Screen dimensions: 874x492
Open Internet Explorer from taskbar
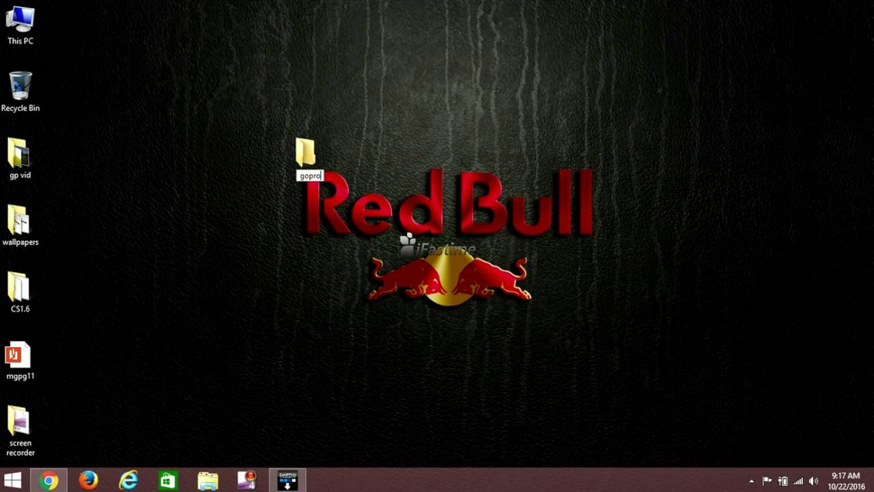click(128, 480)
